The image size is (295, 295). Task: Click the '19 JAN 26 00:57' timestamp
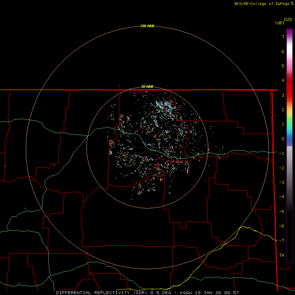pyautogui.click(x=216, y=293)
